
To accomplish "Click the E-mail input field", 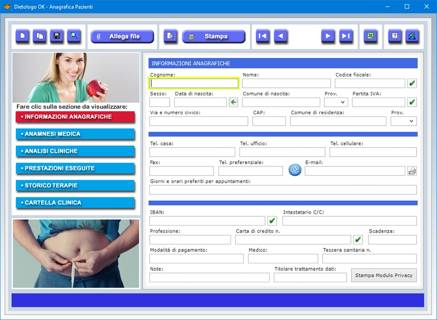I will [355, 171].
